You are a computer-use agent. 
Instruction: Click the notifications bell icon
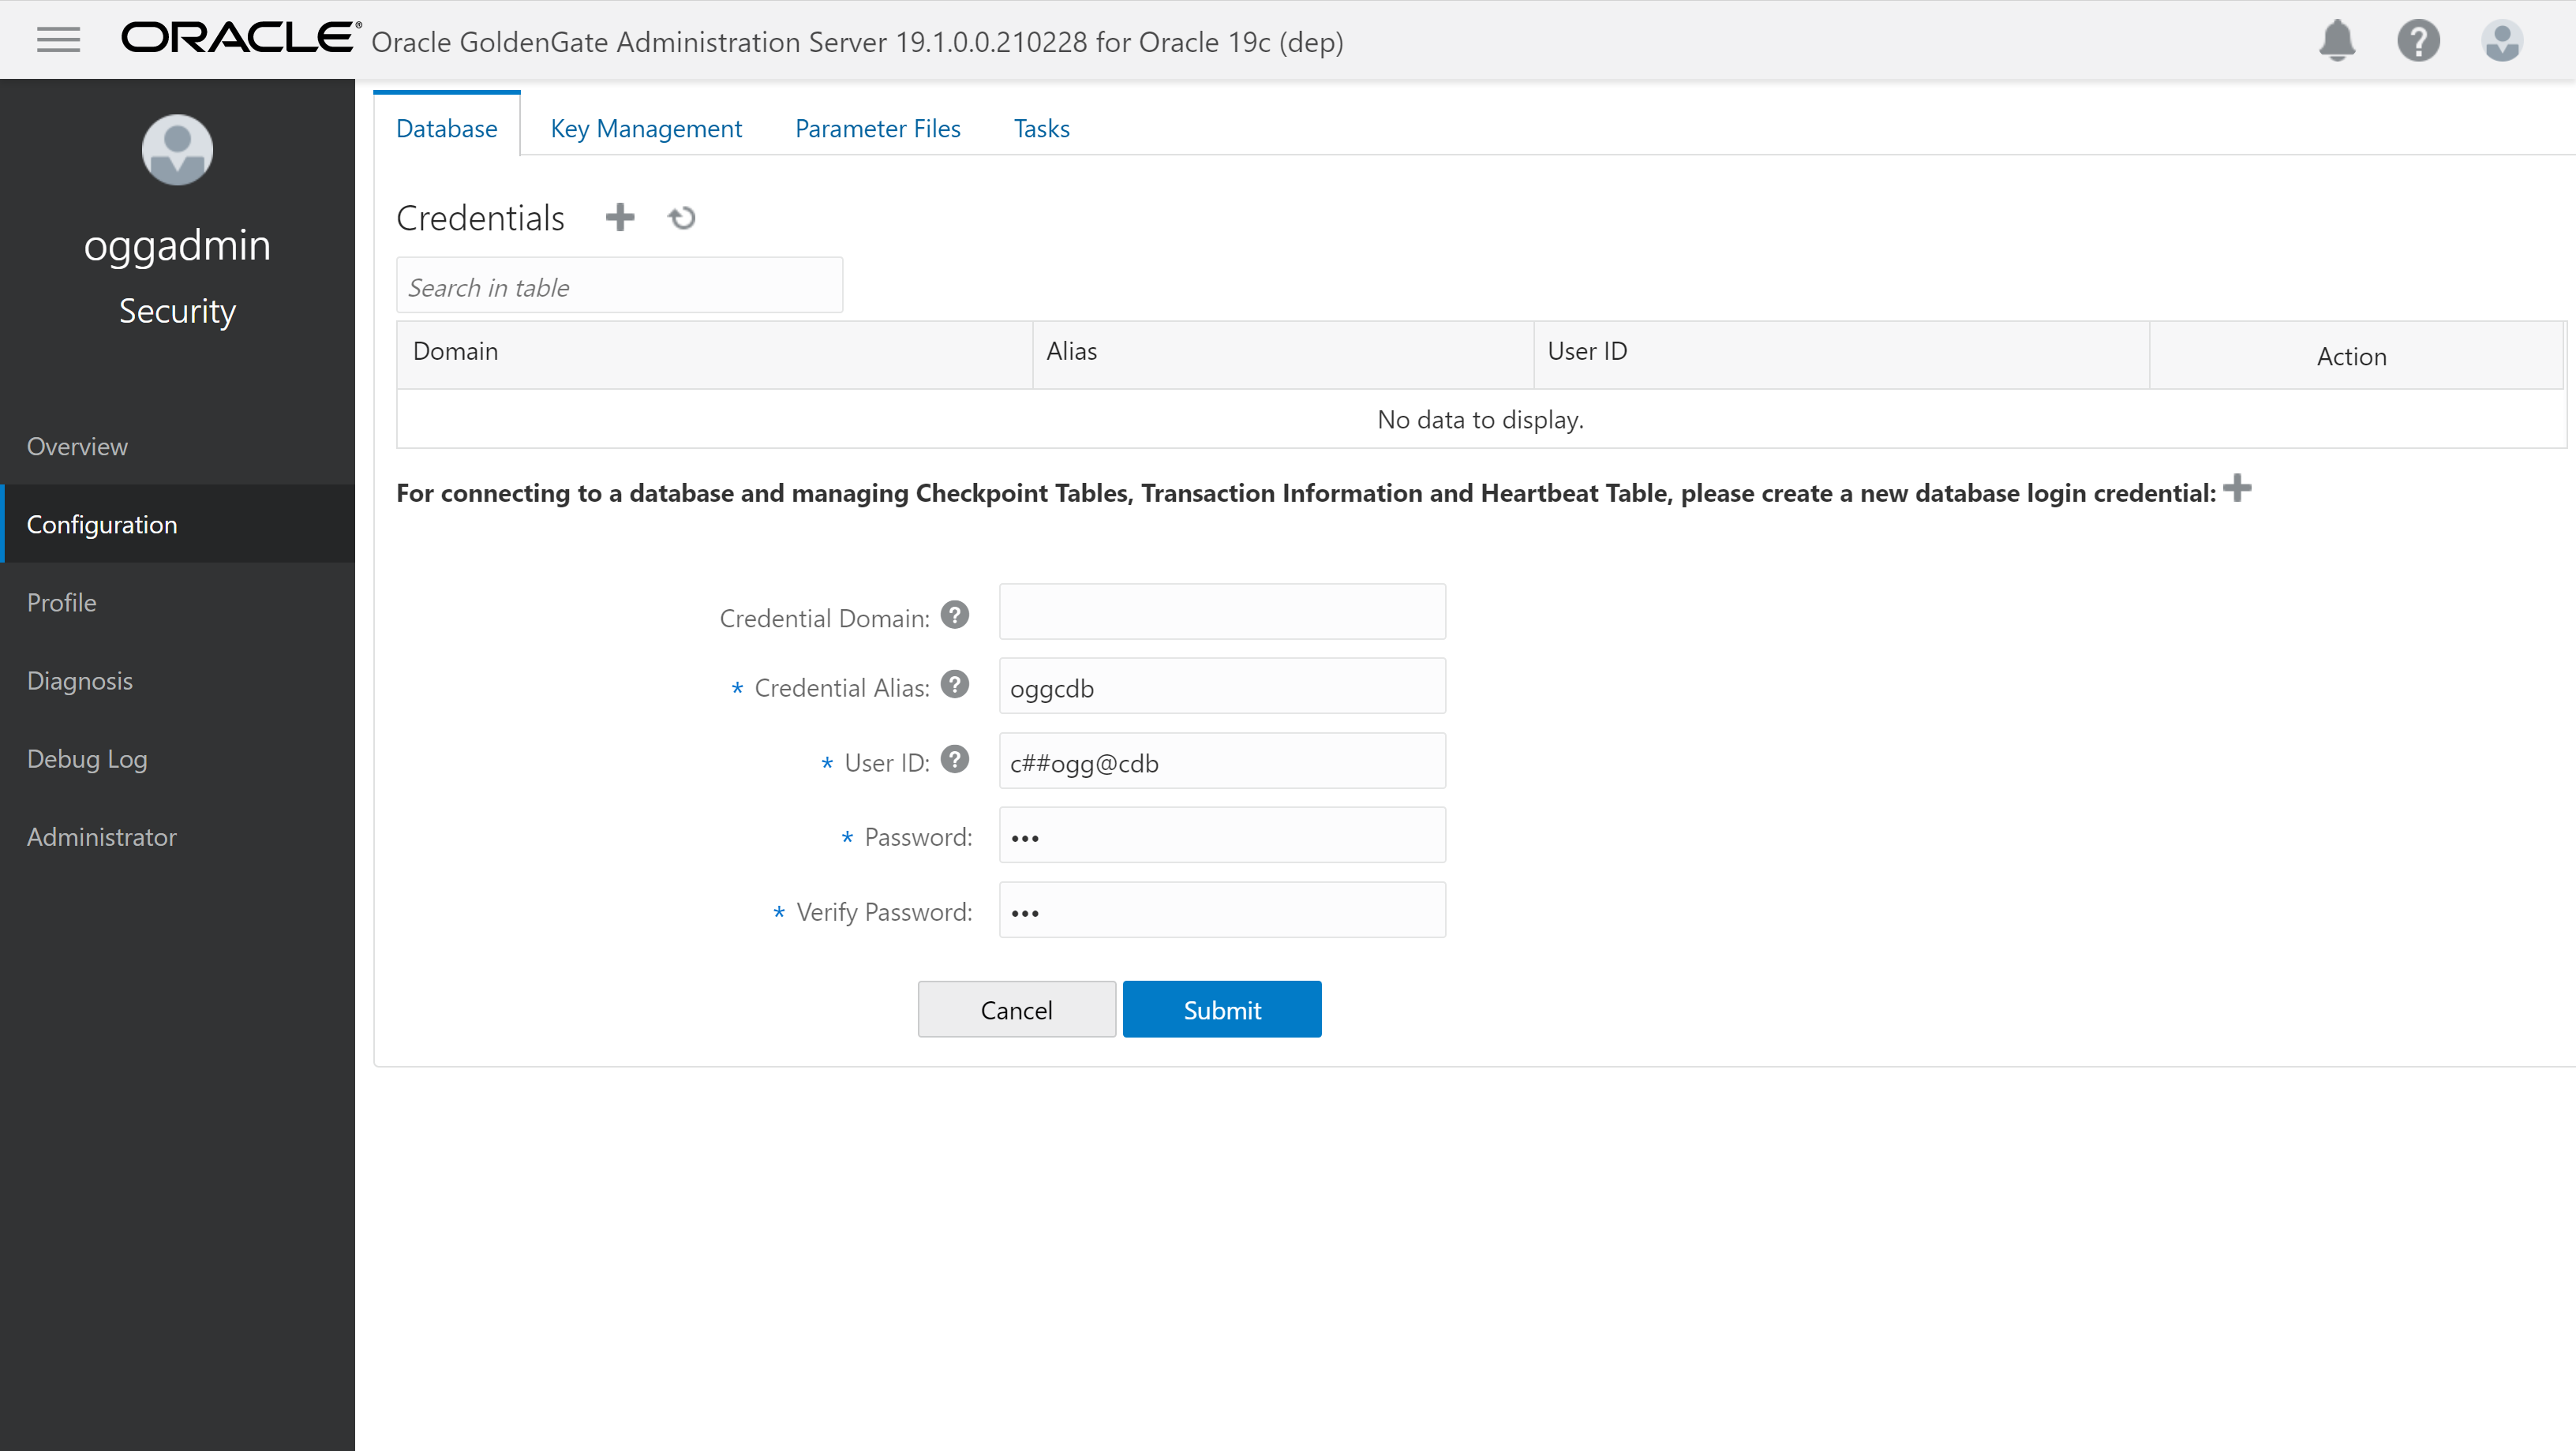point(2337,41)
